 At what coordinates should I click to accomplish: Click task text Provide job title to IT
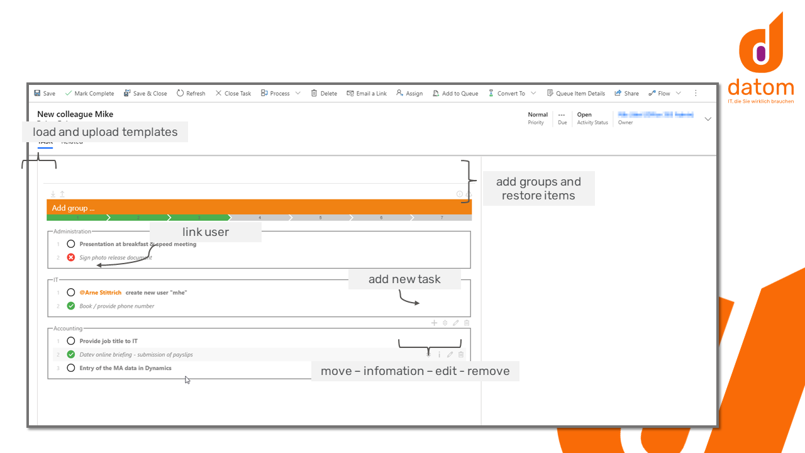point(109,341)
